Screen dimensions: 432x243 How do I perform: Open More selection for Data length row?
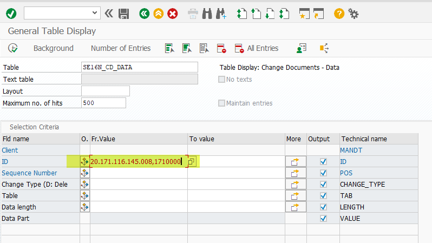296,207
